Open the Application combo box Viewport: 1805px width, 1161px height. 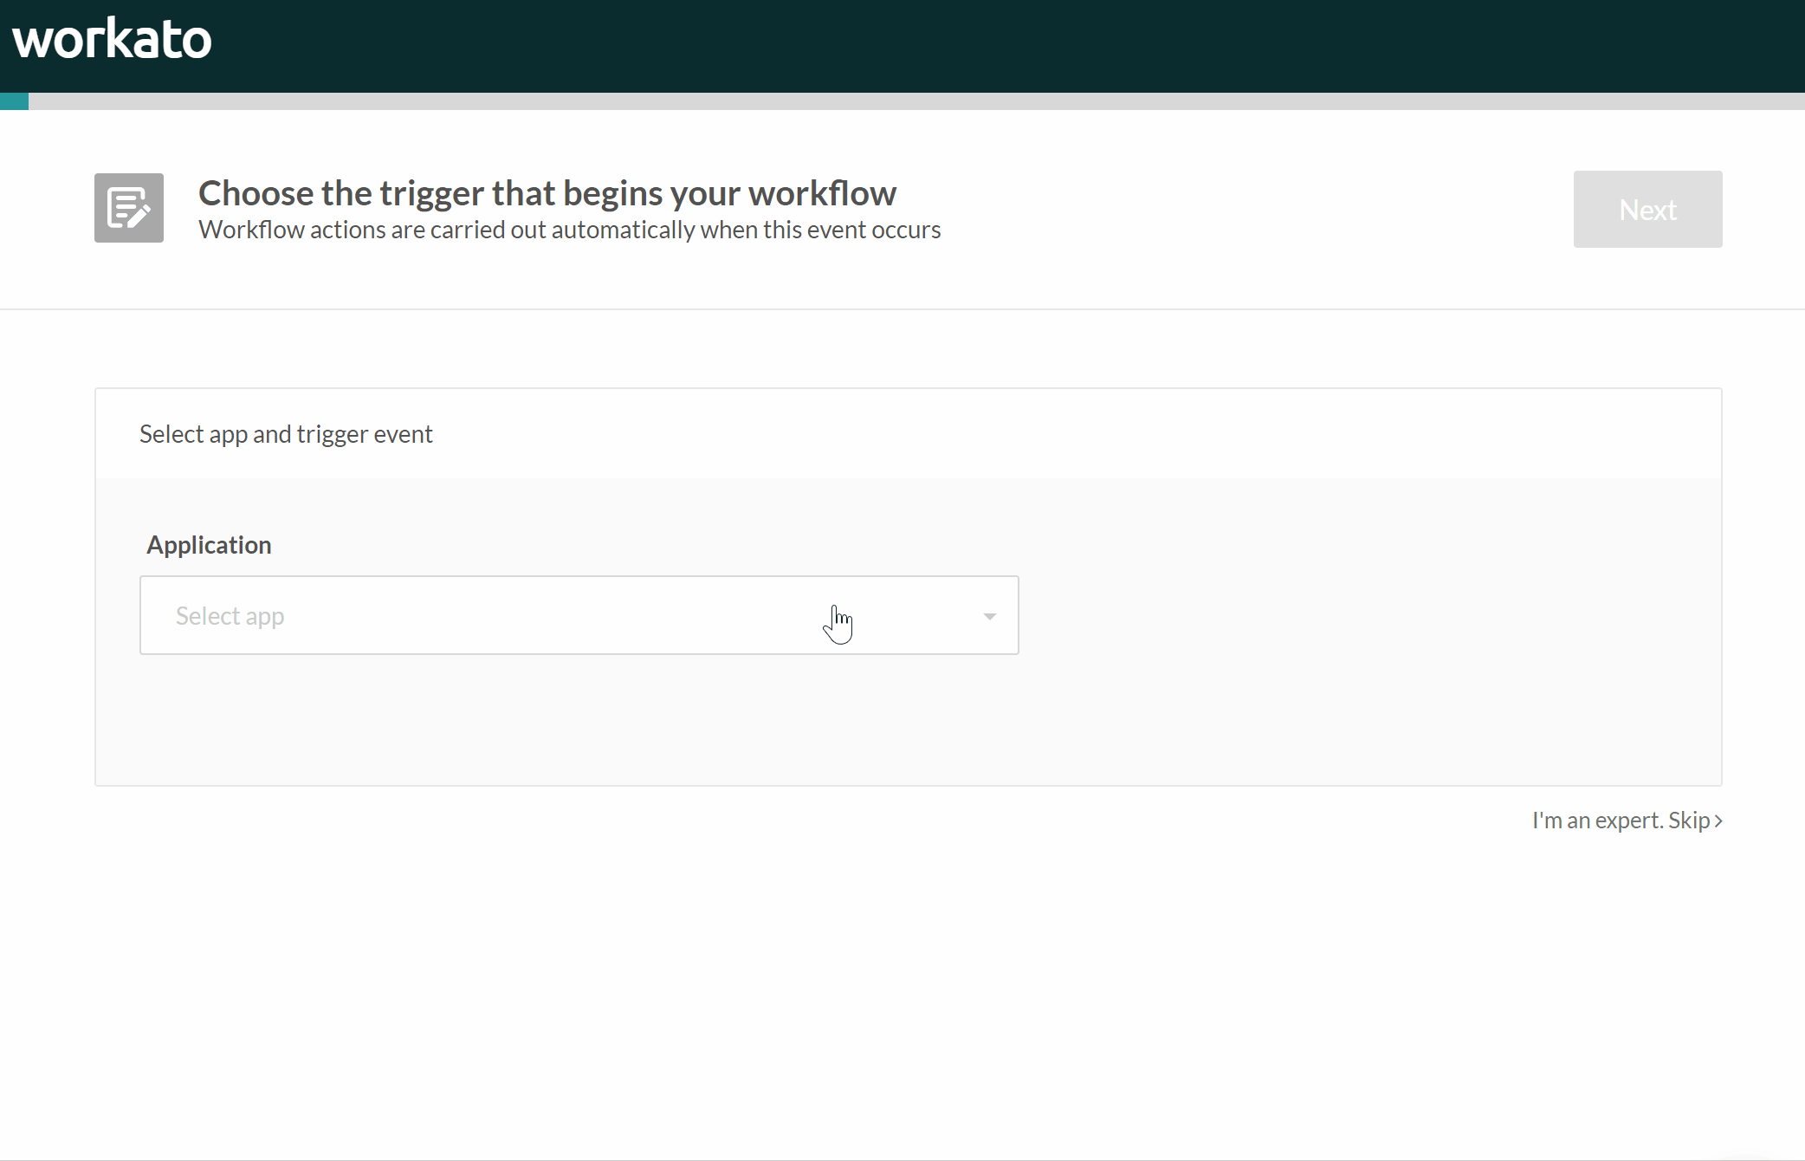pyautogui.click(x=579, y=615)
